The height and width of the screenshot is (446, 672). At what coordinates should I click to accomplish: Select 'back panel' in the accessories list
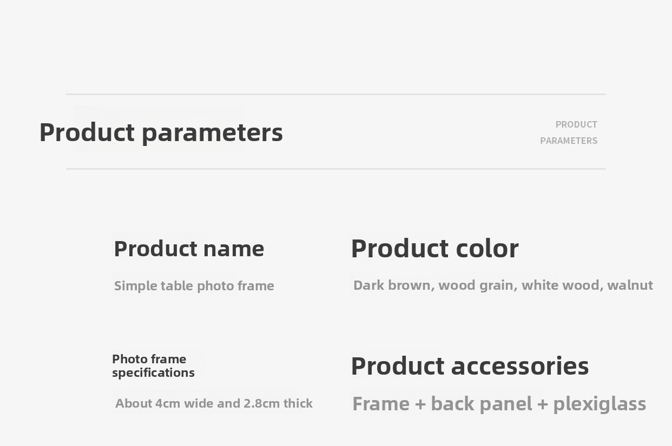click(482, 404)
